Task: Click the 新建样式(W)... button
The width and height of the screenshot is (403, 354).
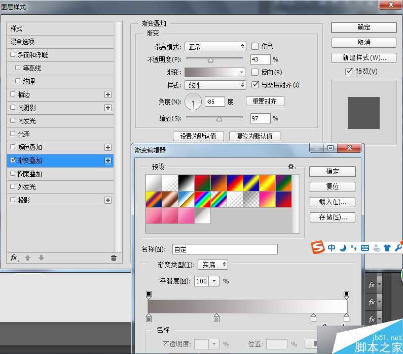Action: pos(363,57)
